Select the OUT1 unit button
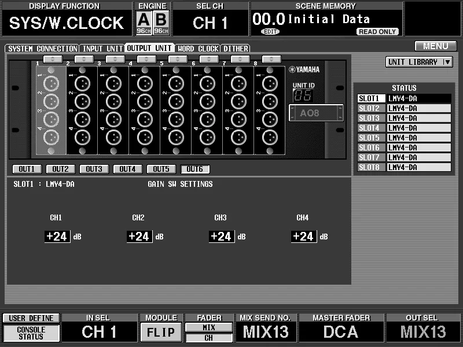The image size is (463, 347). [x=27, y=169]
